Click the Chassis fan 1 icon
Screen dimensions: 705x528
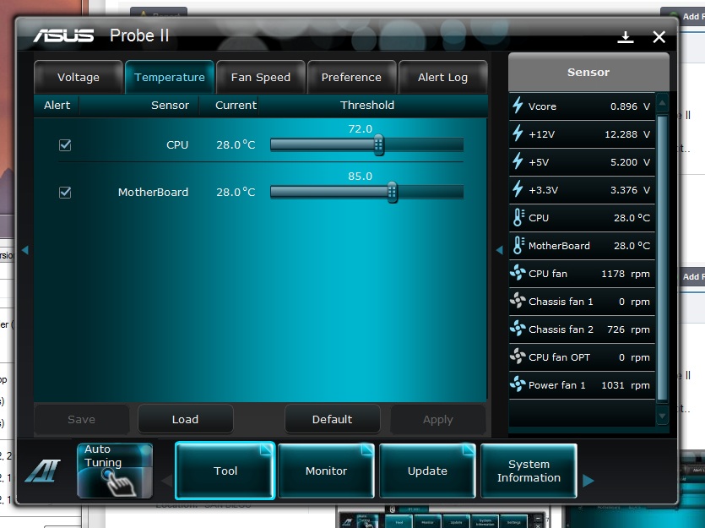518,301
